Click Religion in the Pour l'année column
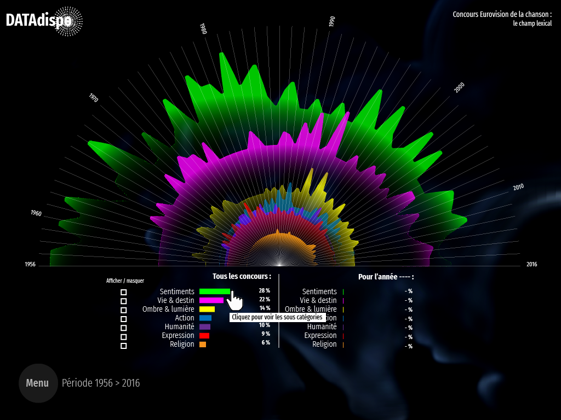Image resolution: width=561 pixels, height=420 pixels. [x=324, y=345]
